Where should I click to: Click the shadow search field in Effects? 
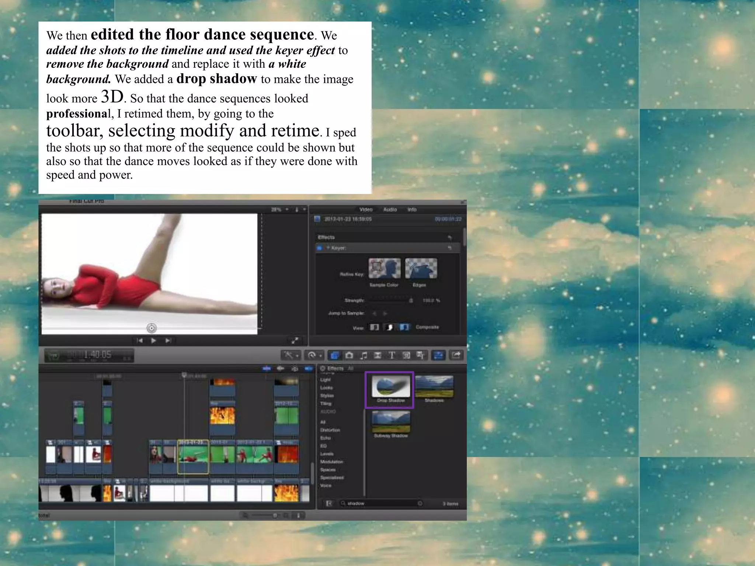381,503
